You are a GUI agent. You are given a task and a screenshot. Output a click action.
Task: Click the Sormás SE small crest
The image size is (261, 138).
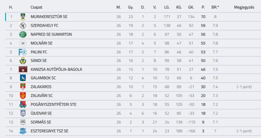(x=23, y=122)
